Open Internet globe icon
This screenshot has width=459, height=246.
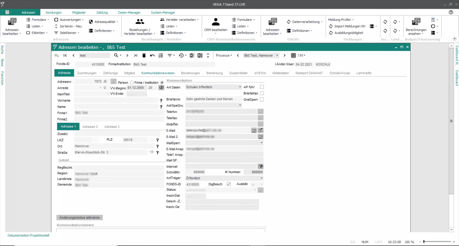(260, 167)
